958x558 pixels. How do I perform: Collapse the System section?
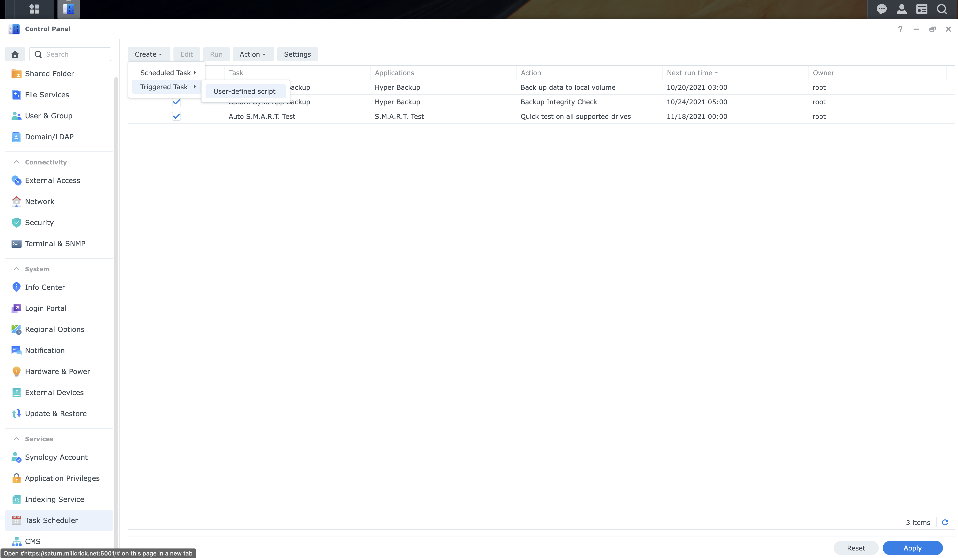16,269
